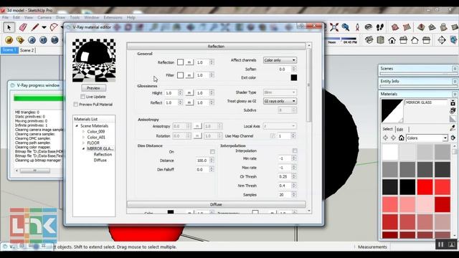The image size is (459, 258).
Task: Pick the Eraser tool
Action: (23, 27)
